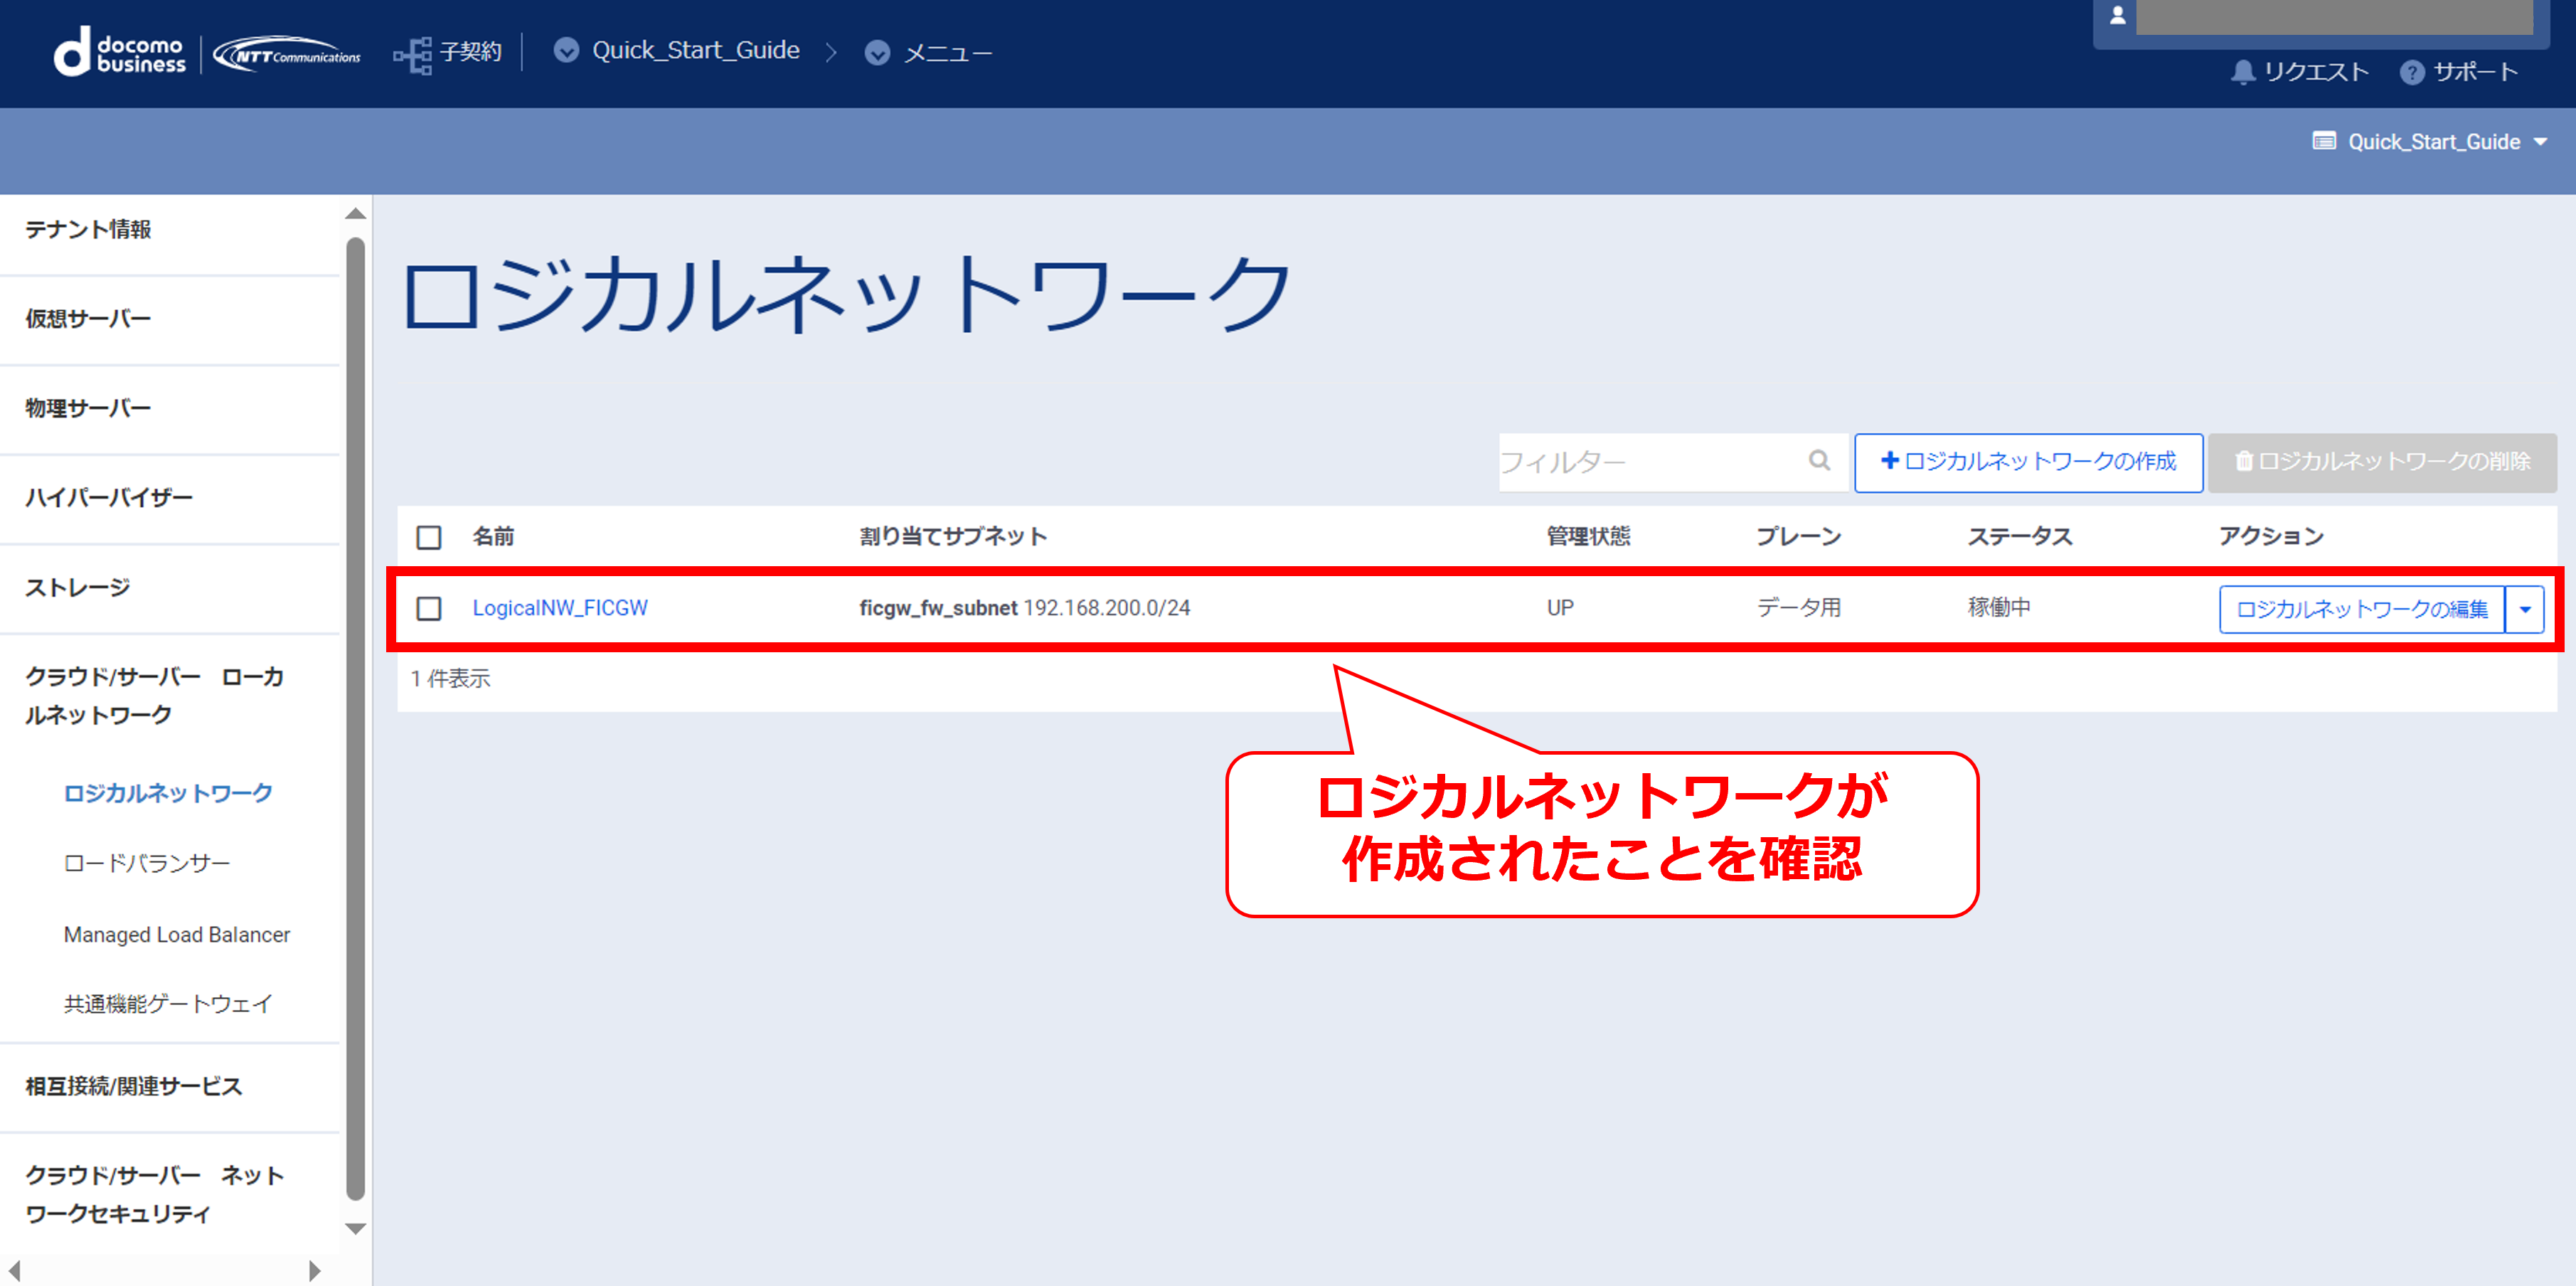Click the サポート question mark icon

2411,72
